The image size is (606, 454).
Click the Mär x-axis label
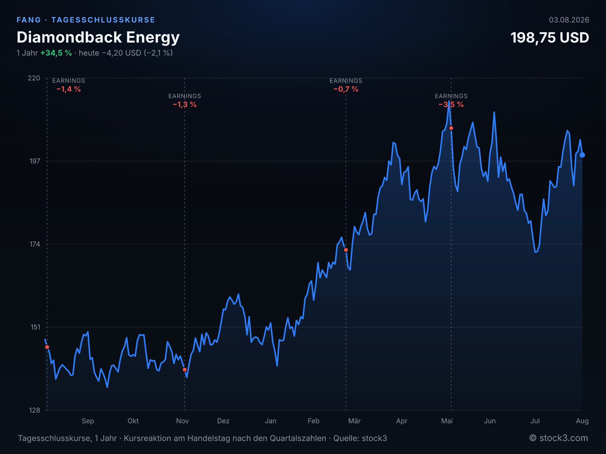(x=354, y=421)
